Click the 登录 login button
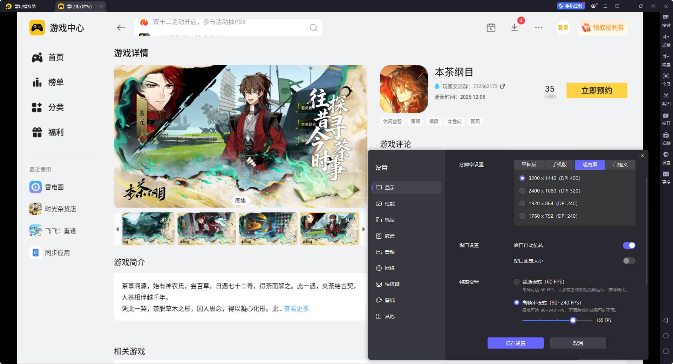 pos(563,28)
